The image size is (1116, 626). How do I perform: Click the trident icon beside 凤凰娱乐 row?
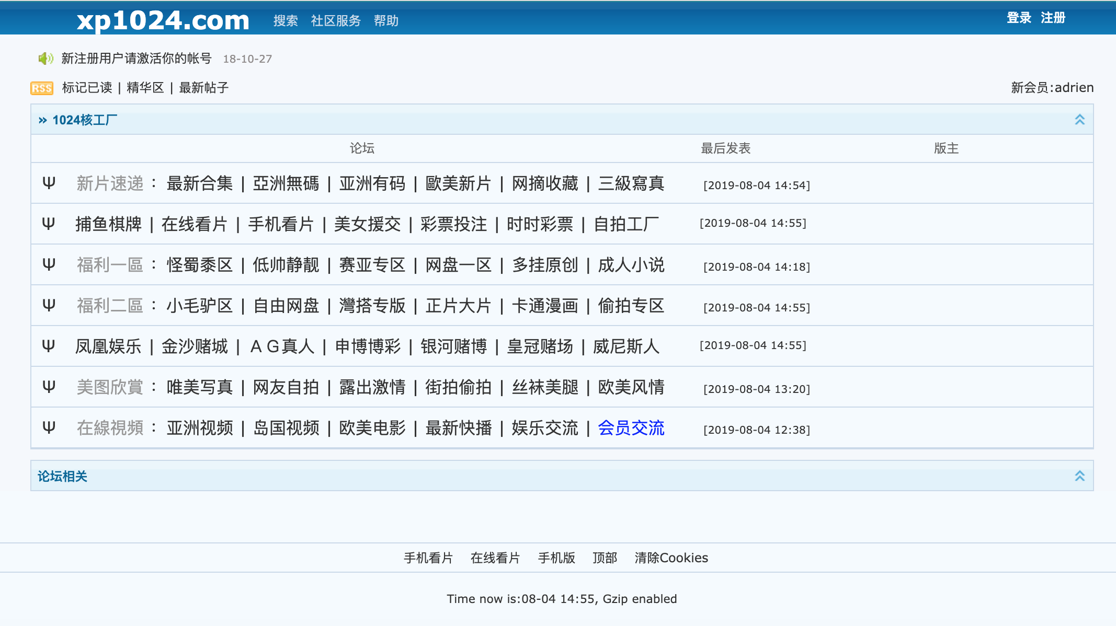tap(48, 346)
